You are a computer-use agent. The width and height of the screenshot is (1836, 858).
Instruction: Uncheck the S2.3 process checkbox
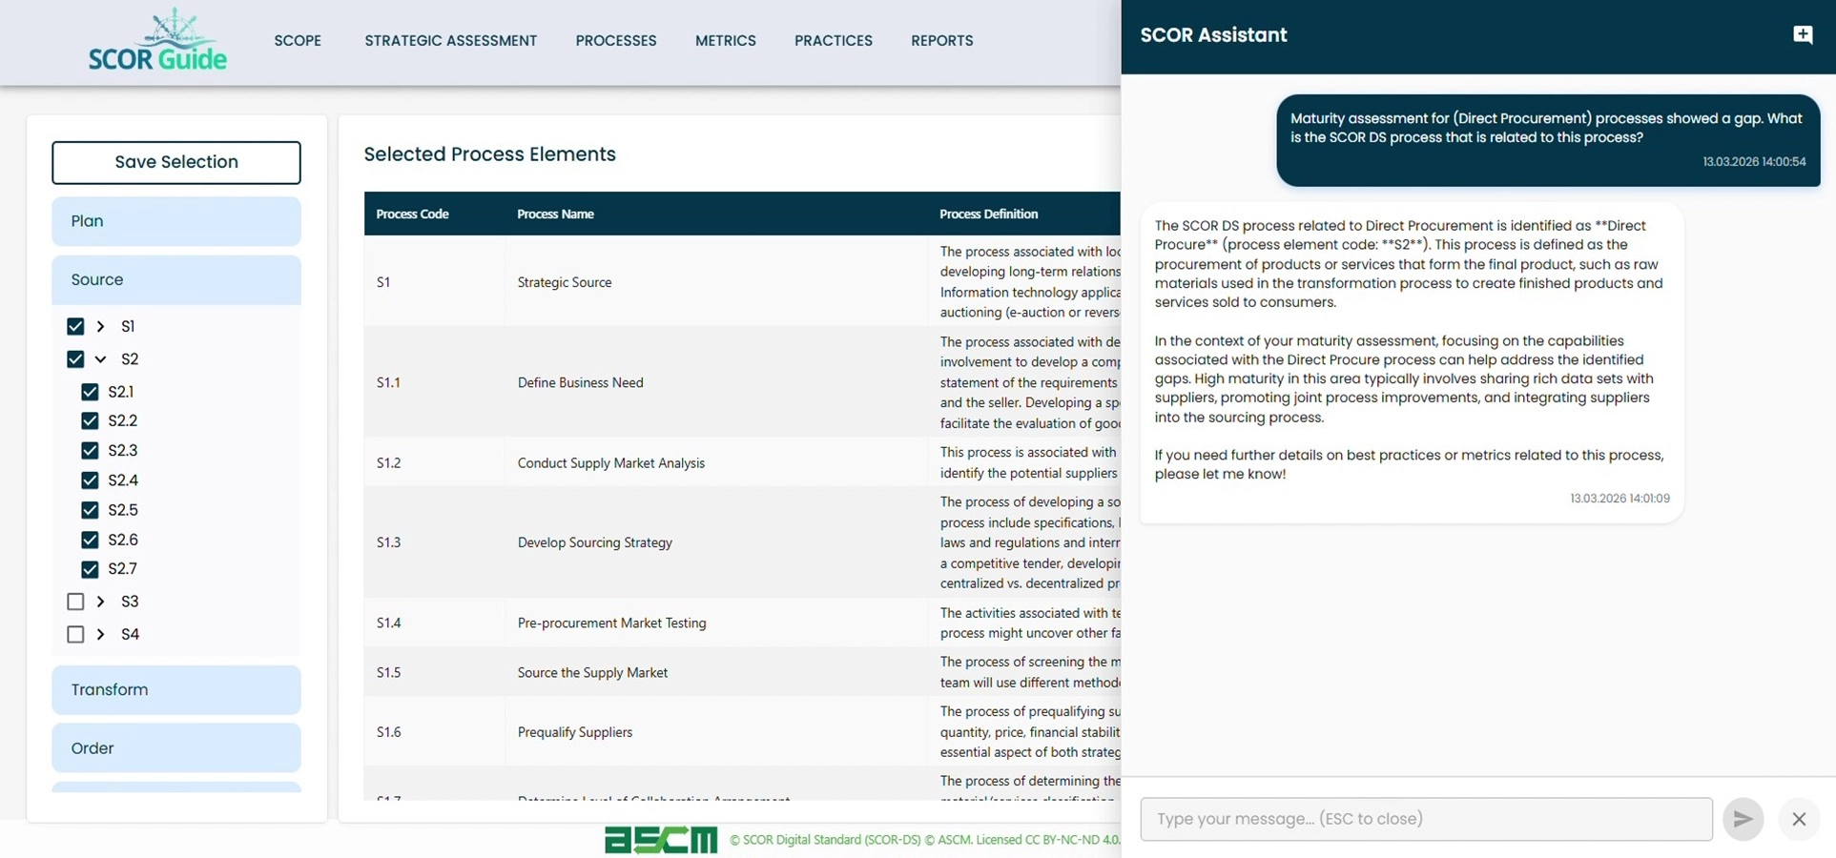pyautogui.click(x=91, y=450)
